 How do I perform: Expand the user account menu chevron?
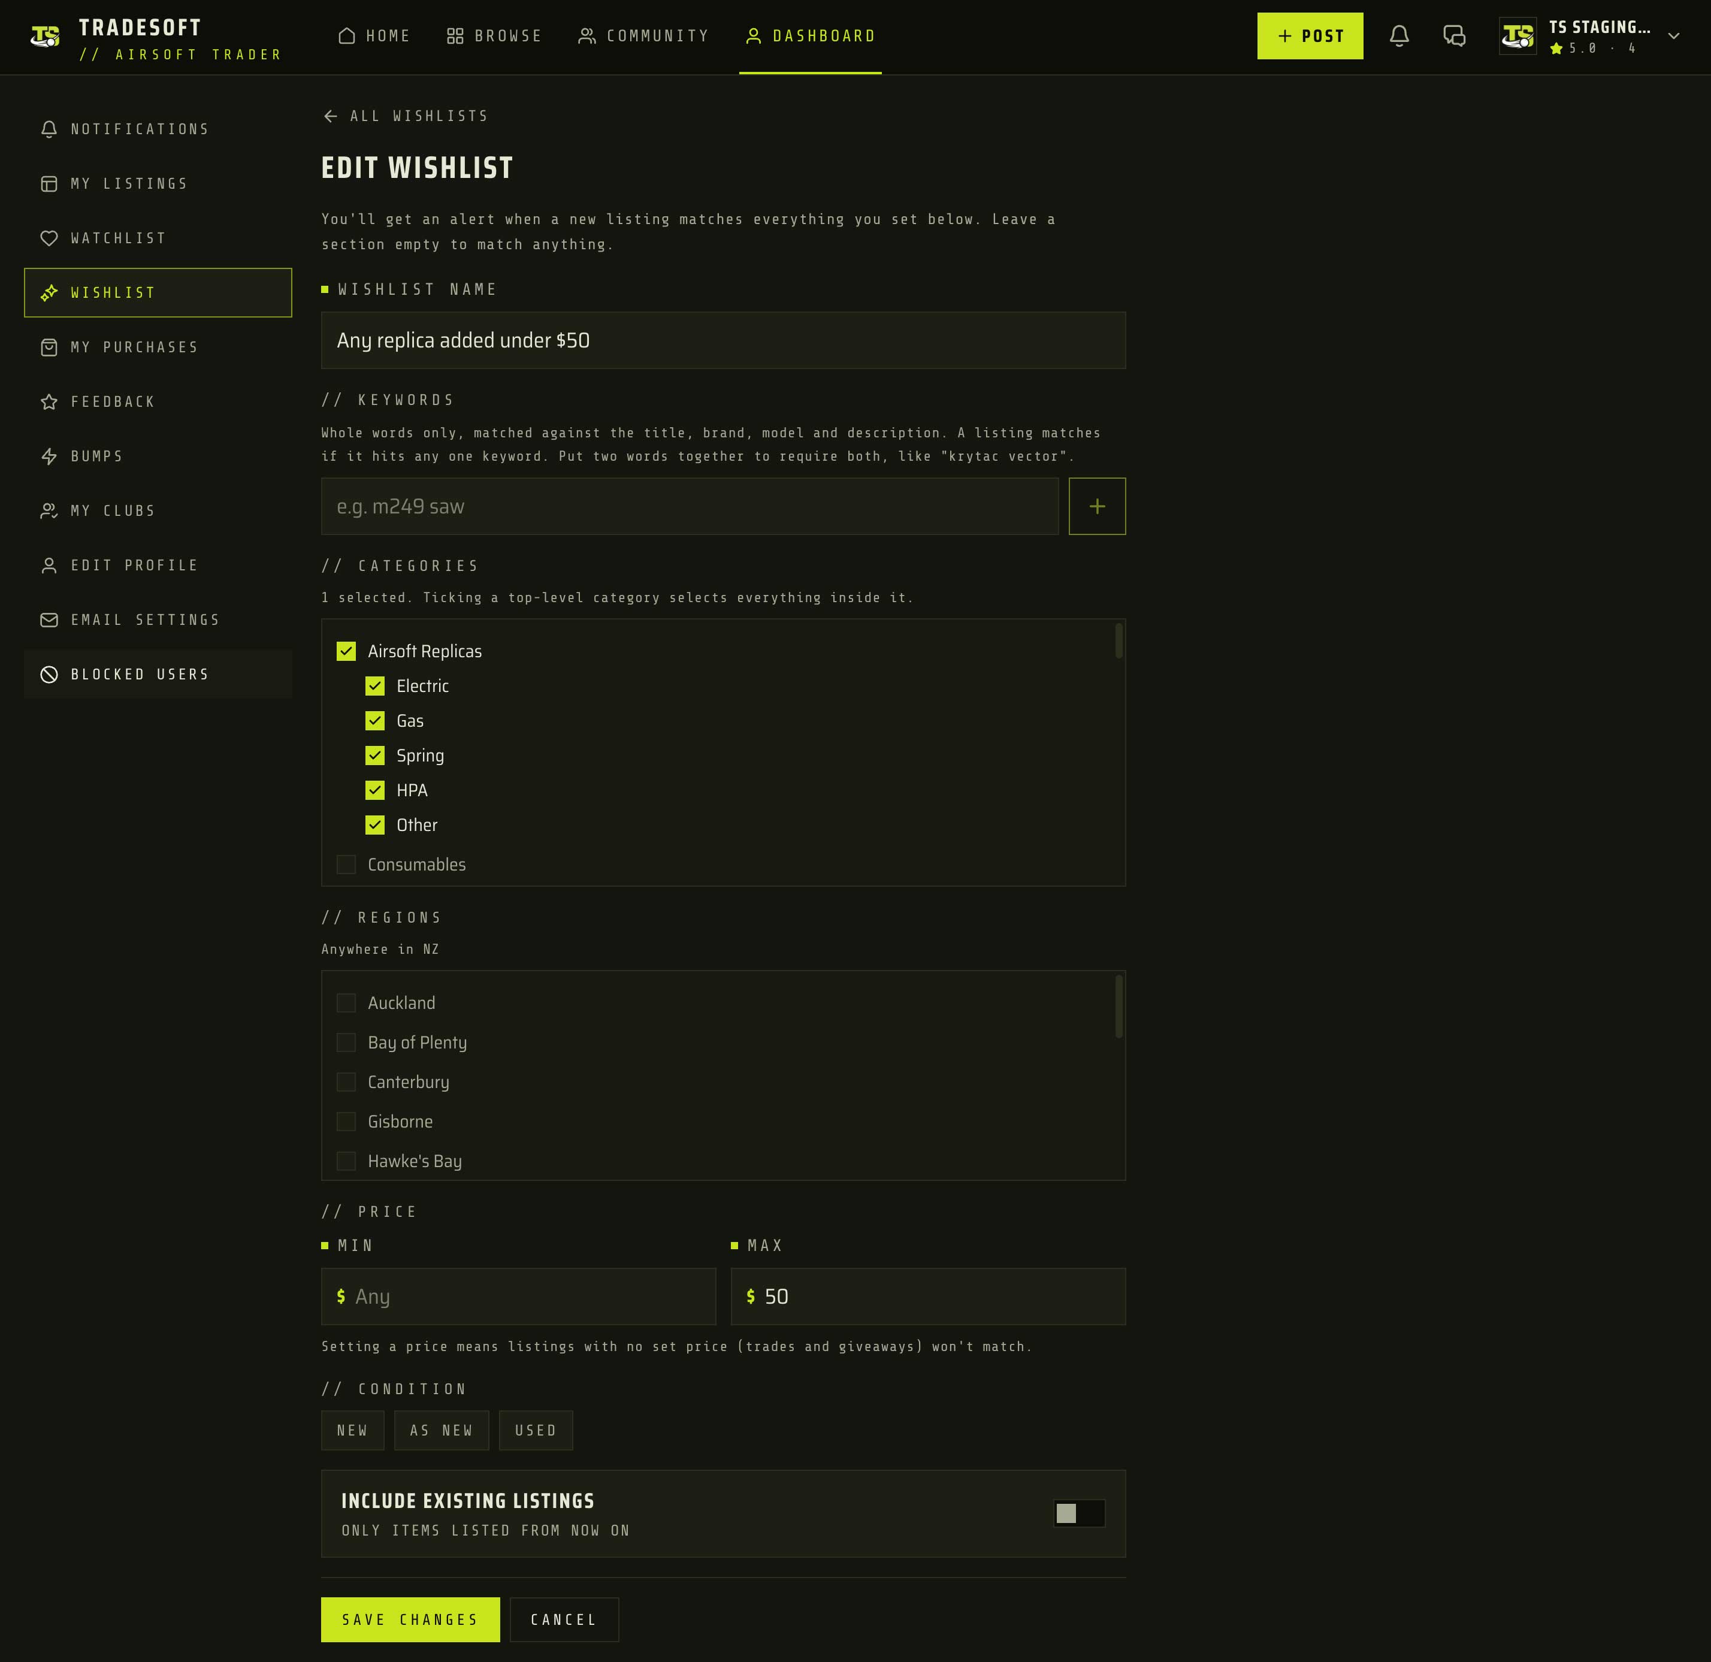[x=1673, y=36]
